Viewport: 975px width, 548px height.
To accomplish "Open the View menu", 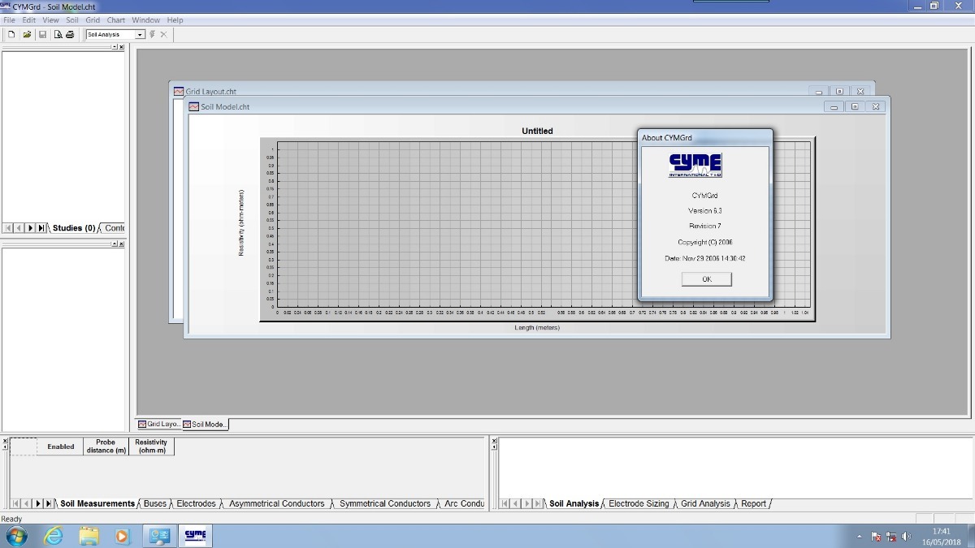I will 50,19.
